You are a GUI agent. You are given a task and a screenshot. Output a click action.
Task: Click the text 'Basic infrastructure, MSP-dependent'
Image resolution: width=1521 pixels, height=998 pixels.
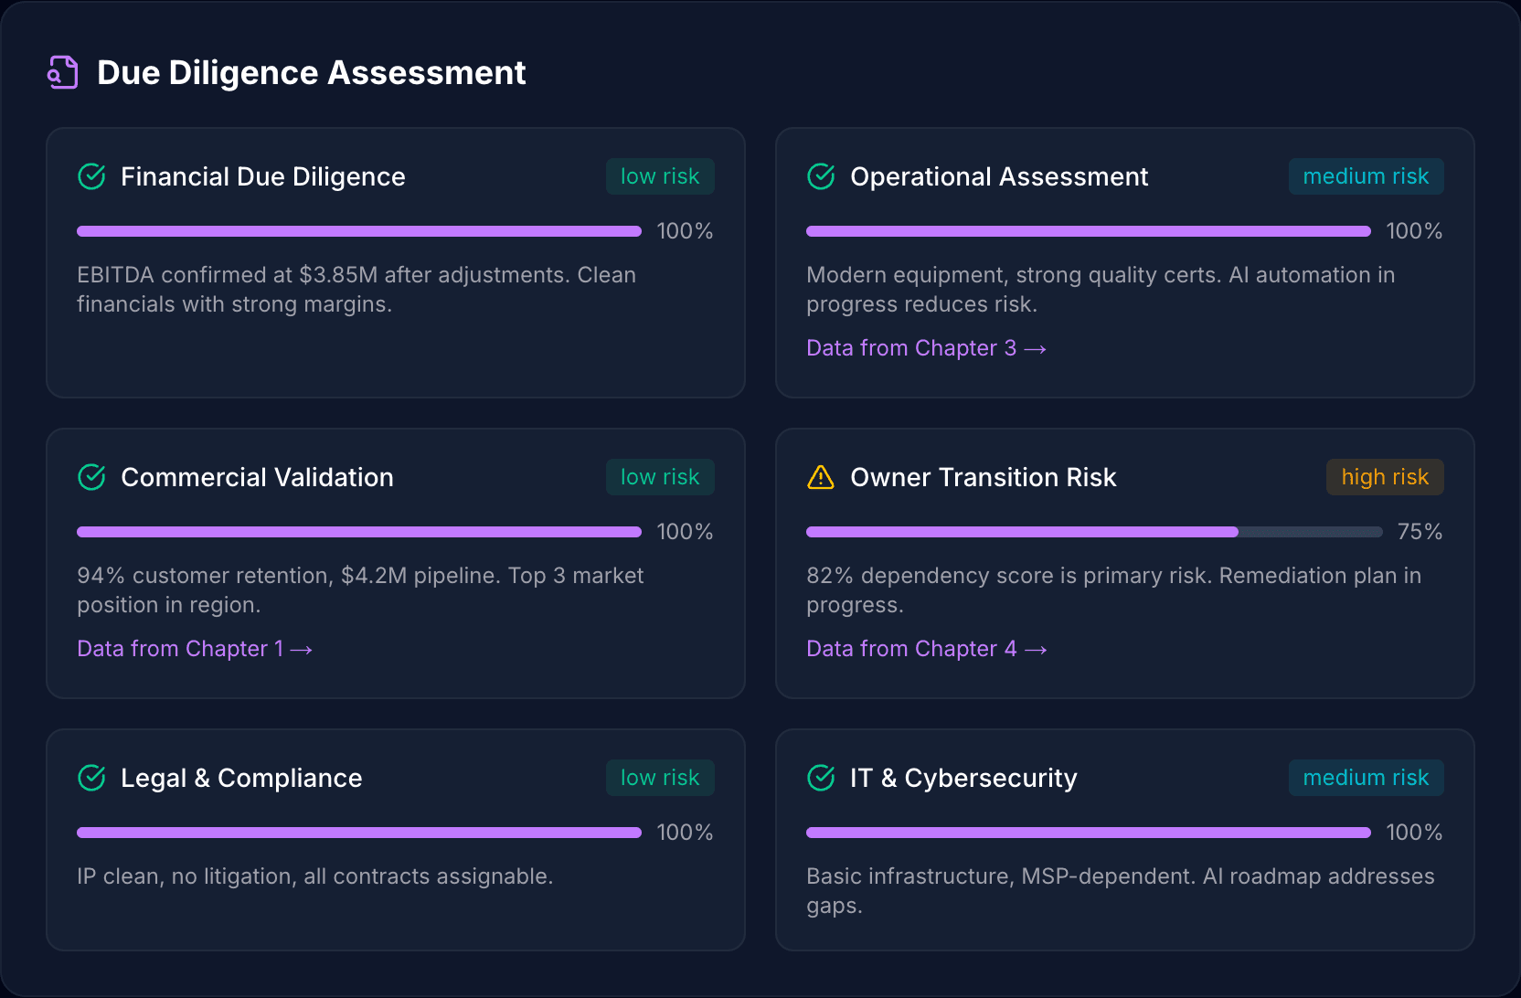999,876
